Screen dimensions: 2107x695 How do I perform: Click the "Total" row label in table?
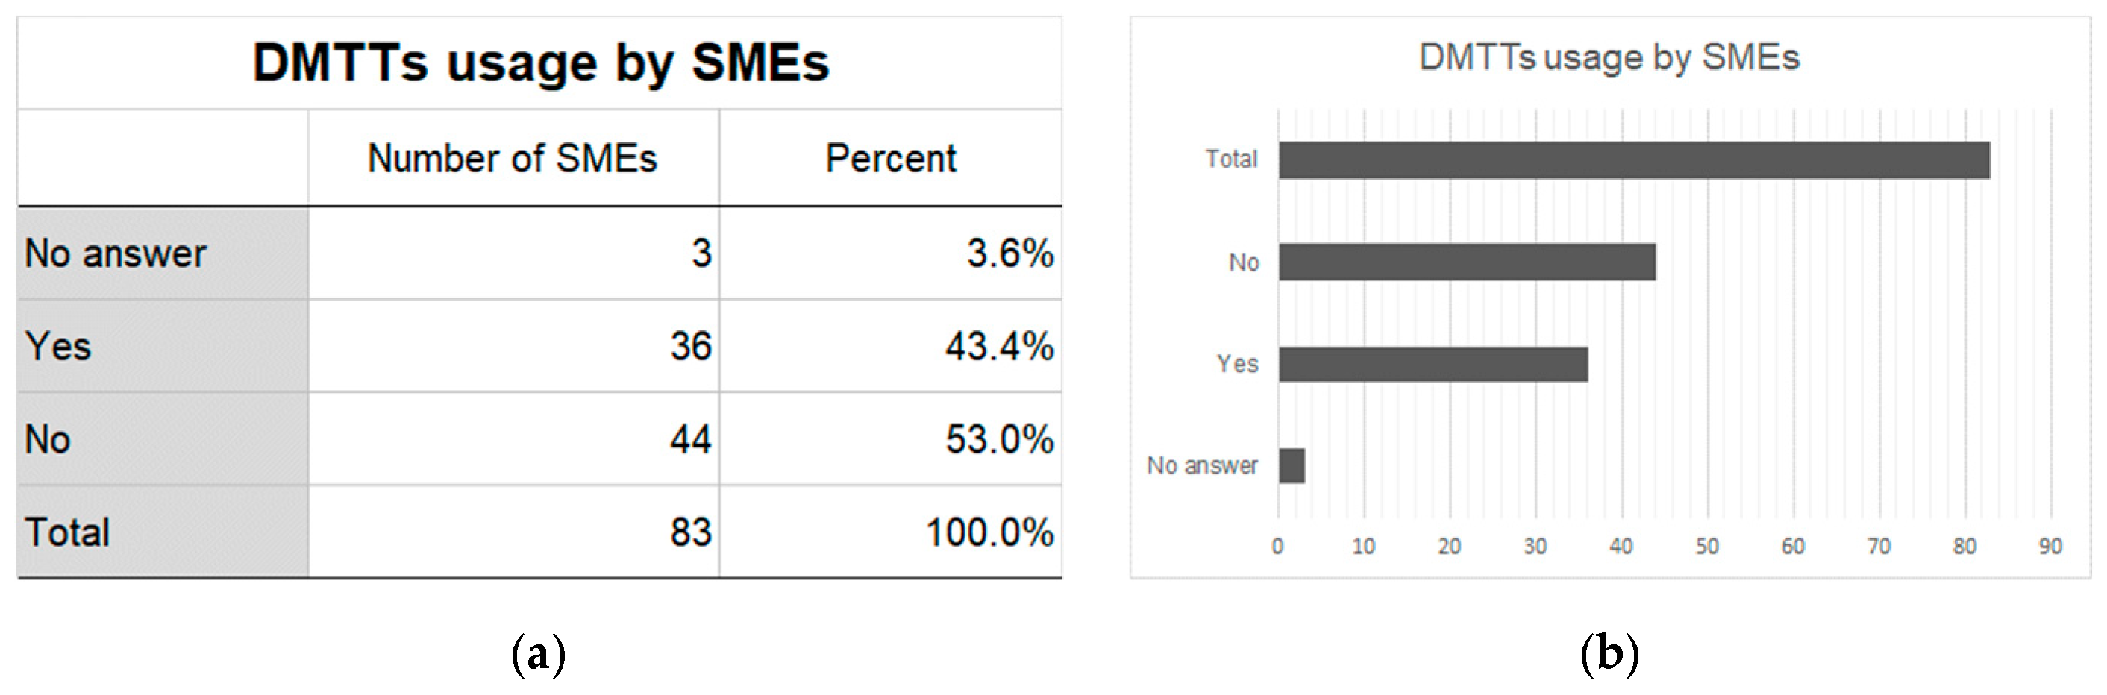(67, 532)
